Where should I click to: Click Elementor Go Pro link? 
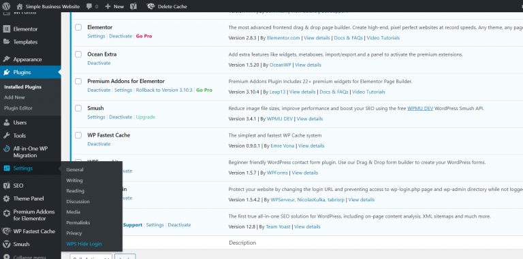[144, 36]
